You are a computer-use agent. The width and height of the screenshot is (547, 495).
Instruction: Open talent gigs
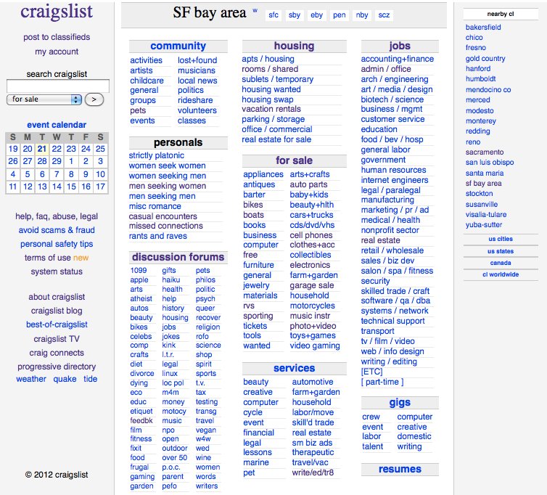tap(373, 446)
